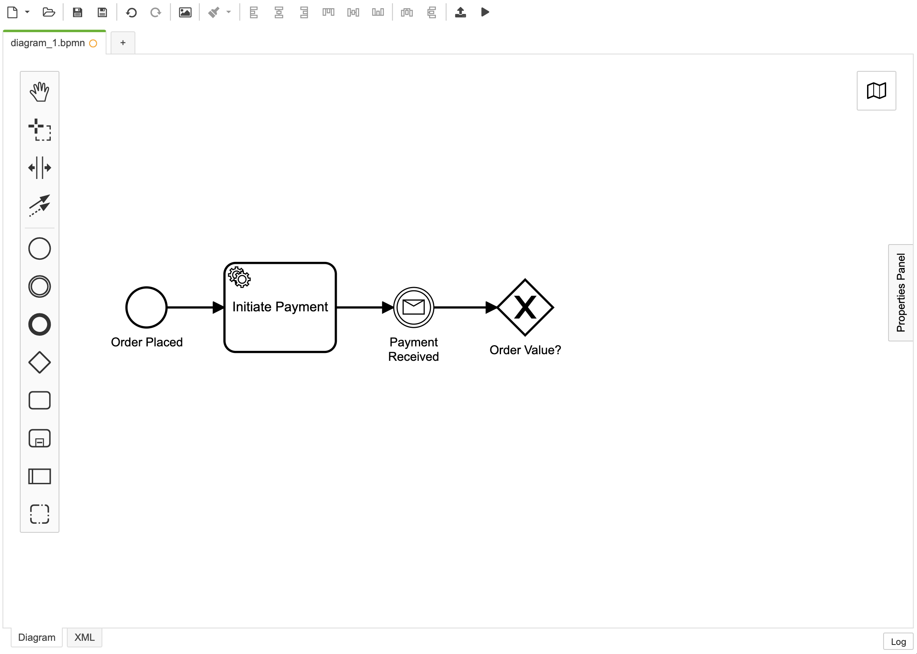Expand the collapsed subprocess tool
Viewport: 917px width, 654px height.
click(x=40, y=438)
